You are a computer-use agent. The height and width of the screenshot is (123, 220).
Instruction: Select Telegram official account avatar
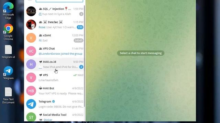[x=31, y=104]
